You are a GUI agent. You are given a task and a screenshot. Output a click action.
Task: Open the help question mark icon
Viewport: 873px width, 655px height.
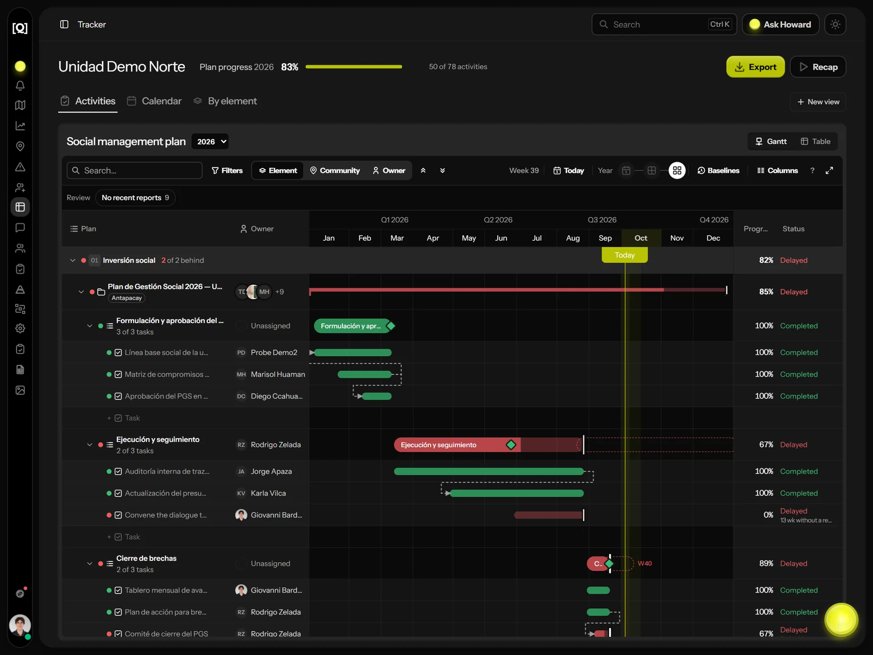click(812, 171)
